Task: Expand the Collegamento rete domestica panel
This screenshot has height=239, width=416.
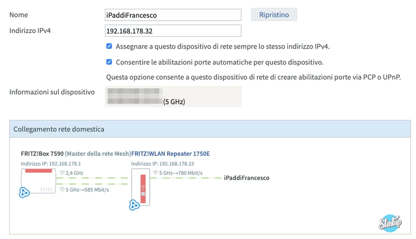Action: tap(59, 129)
